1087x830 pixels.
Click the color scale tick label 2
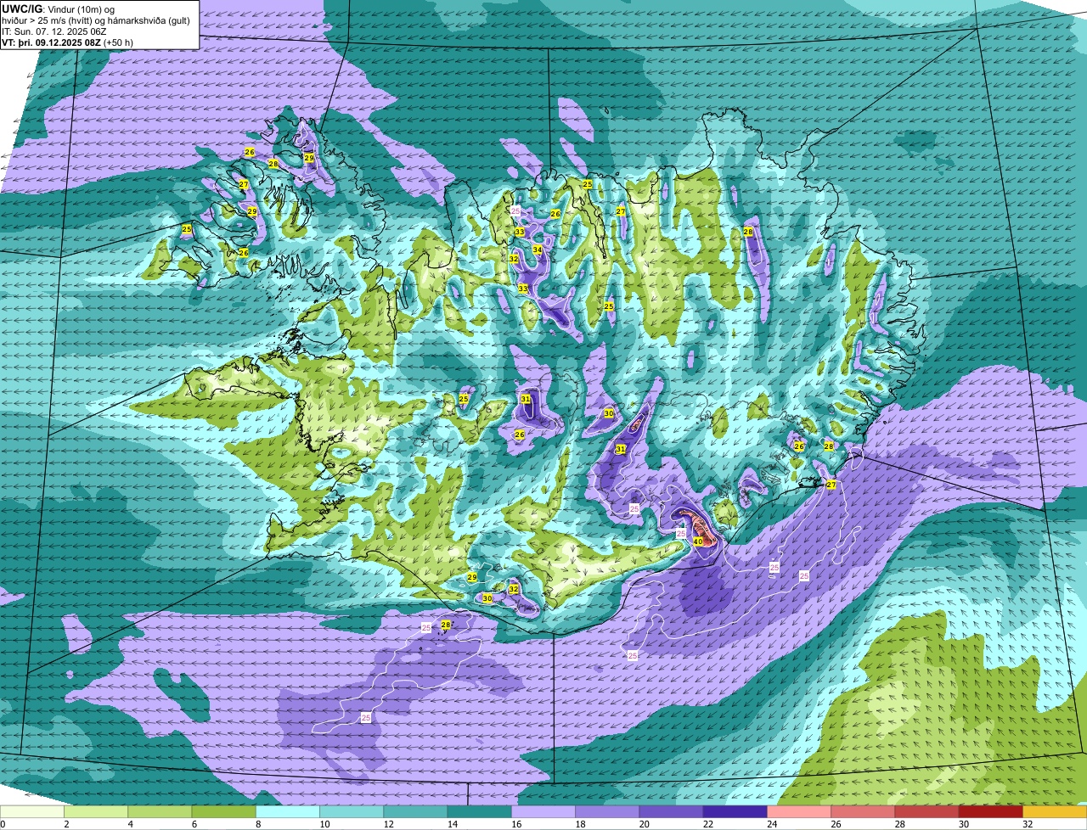(x=65, y=824)
